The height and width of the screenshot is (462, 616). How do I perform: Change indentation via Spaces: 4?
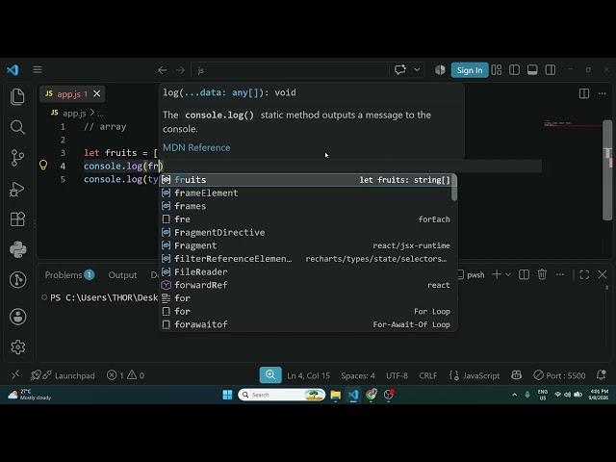(358, 375)
